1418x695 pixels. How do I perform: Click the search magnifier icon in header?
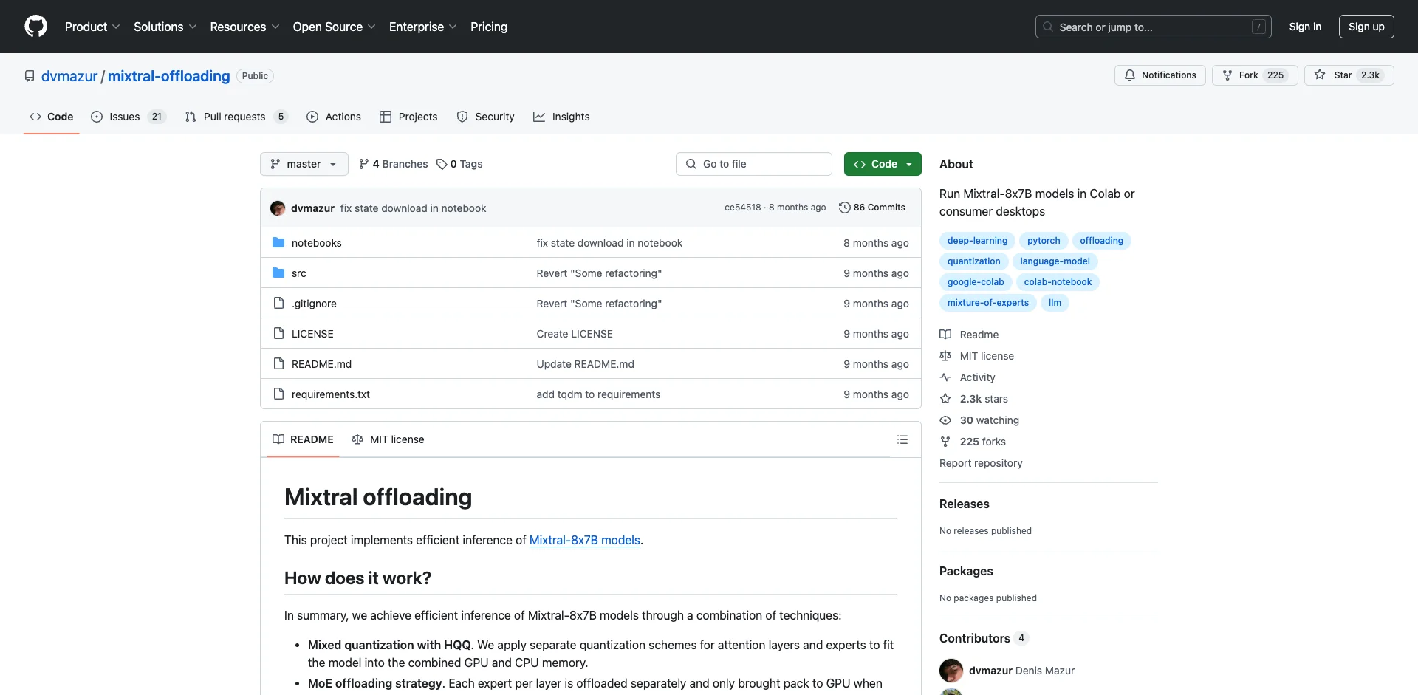[1047, 27]
